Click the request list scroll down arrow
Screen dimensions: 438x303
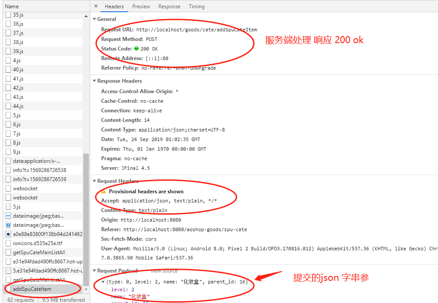(86, 290)
